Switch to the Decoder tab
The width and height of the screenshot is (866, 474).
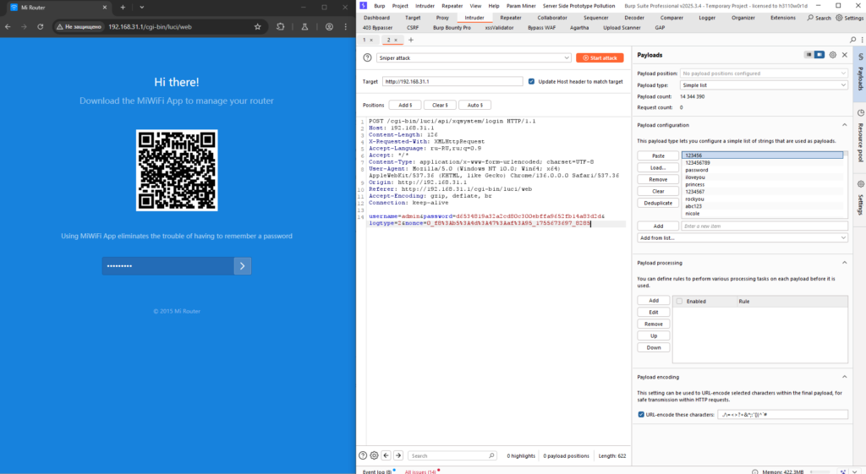tap(634, 18)
